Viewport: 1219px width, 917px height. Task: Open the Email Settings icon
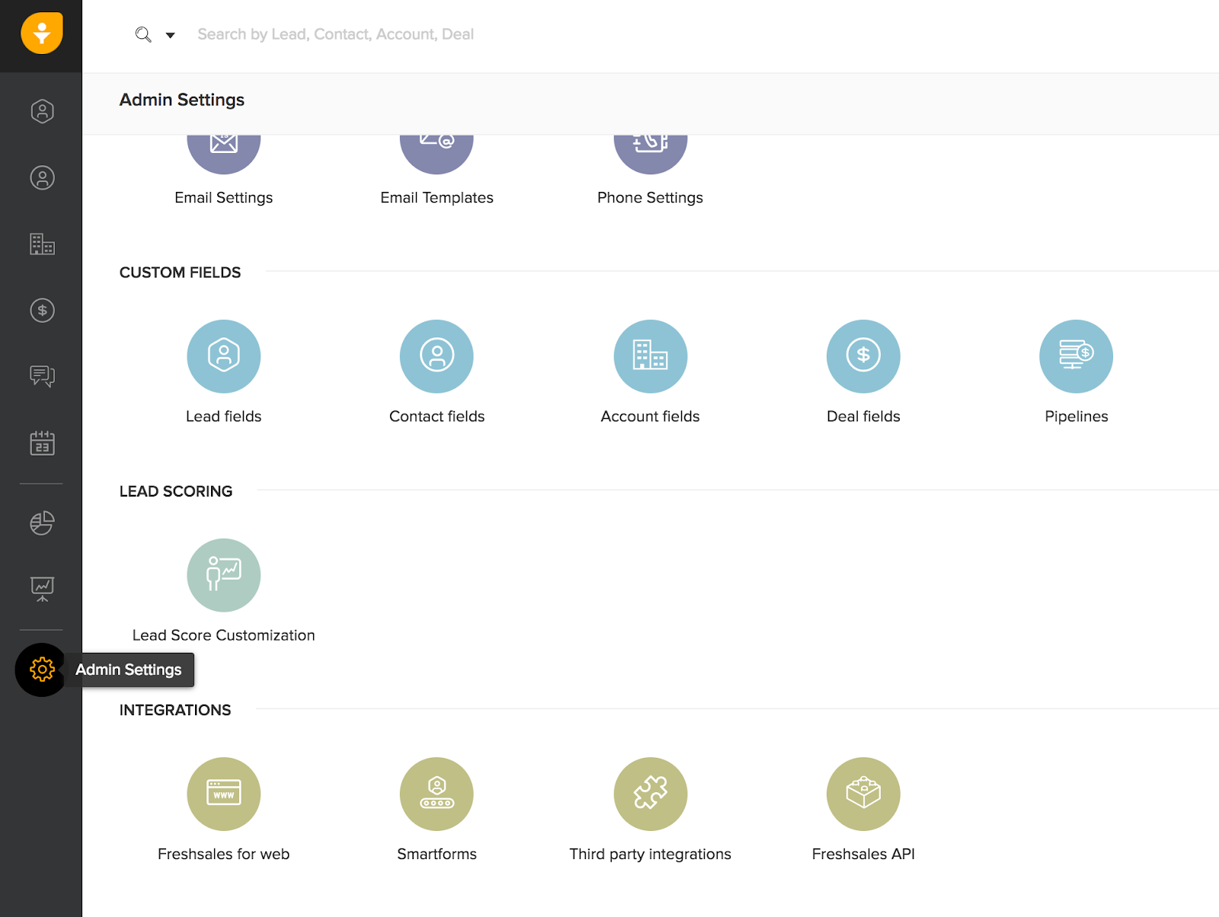tap(224, 155)
